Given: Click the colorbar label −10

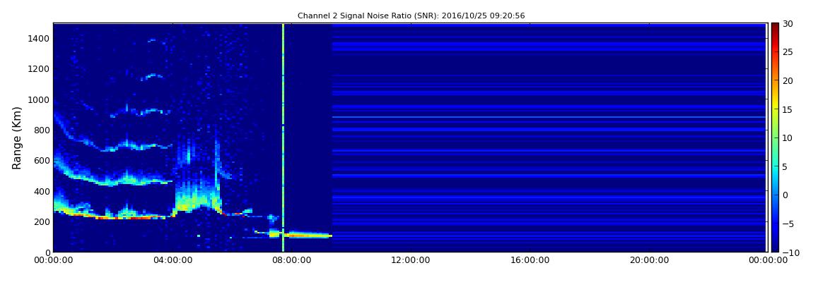Looking at the screenshot, I should coord(789,252).
